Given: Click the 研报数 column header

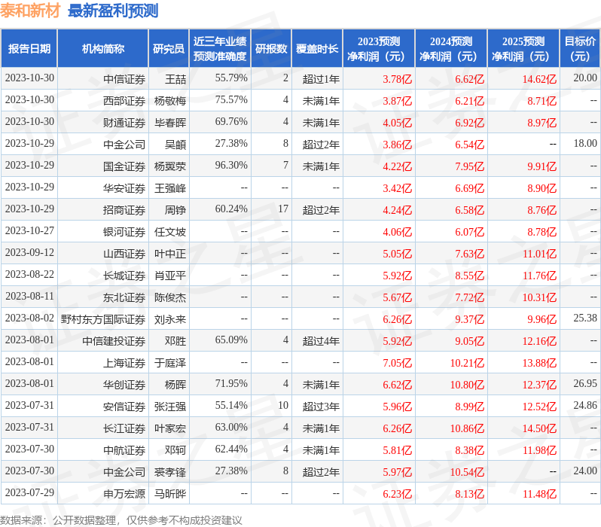Looking at the screenshot, I should tap(271, 49).
